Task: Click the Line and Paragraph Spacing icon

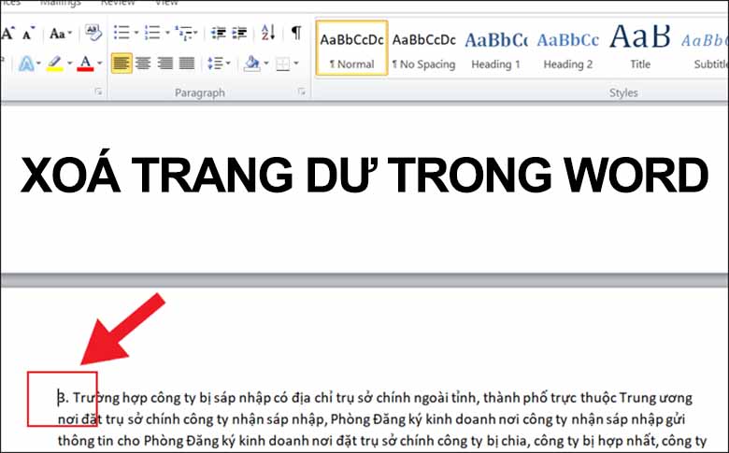Action: [x=215, y=64]
